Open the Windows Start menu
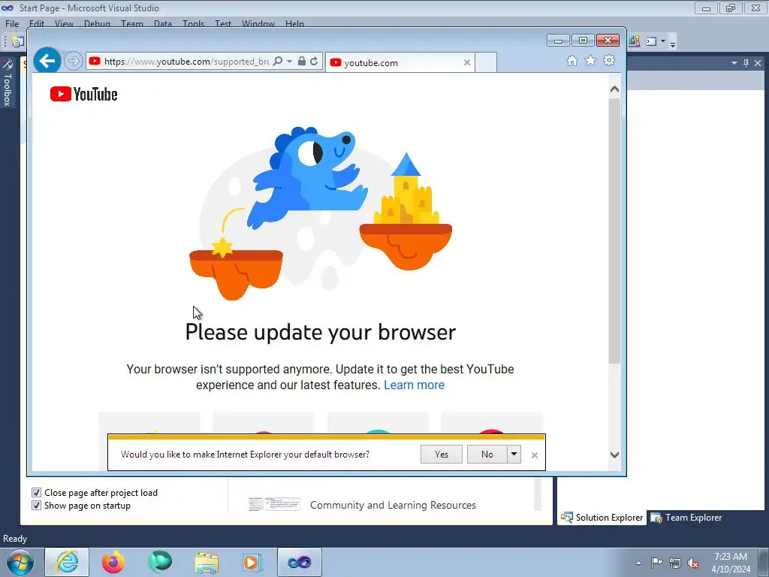Image resolution: width=769 pixels, height=577 pixels. (20, 562)
